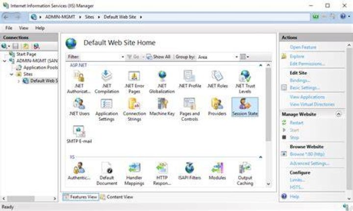Image resolution: width=353 pixels, height=211 pixels.
Task: Select the ISAPI Filters icon
Action: click(x=190, y=171)
